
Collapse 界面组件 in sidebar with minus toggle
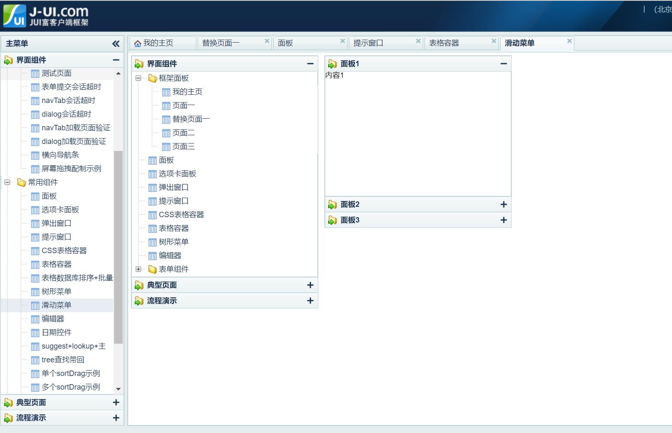(x=116, y=60)
